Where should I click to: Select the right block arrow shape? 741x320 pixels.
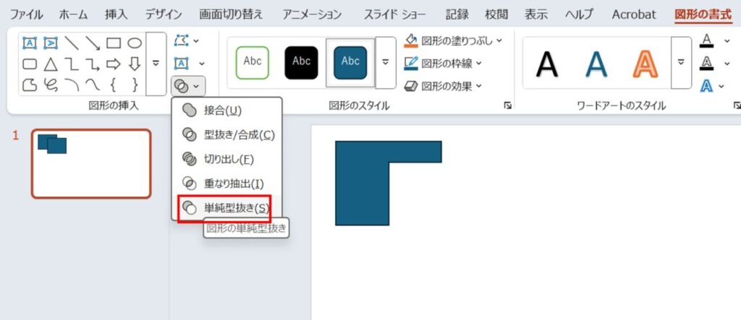(x=114, y=64)
